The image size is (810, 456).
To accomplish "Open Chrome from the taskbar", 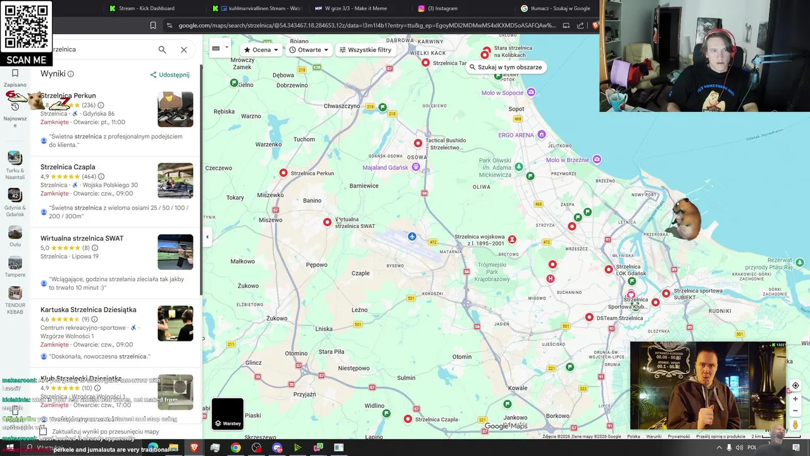I will tap(235, 448).
